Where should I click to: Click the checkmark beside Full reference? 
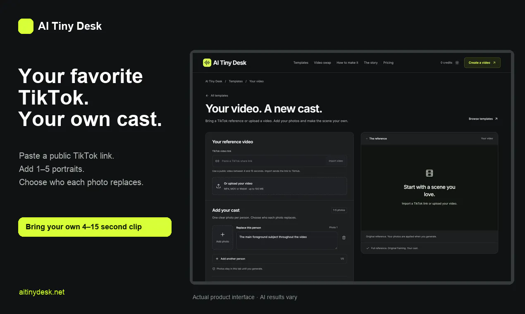click(367, 248)
